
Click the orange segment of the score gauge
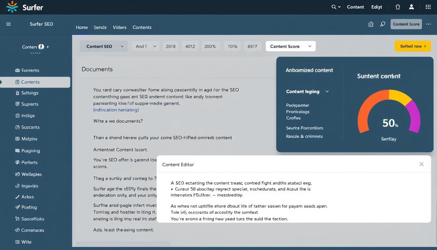[367, 107]
